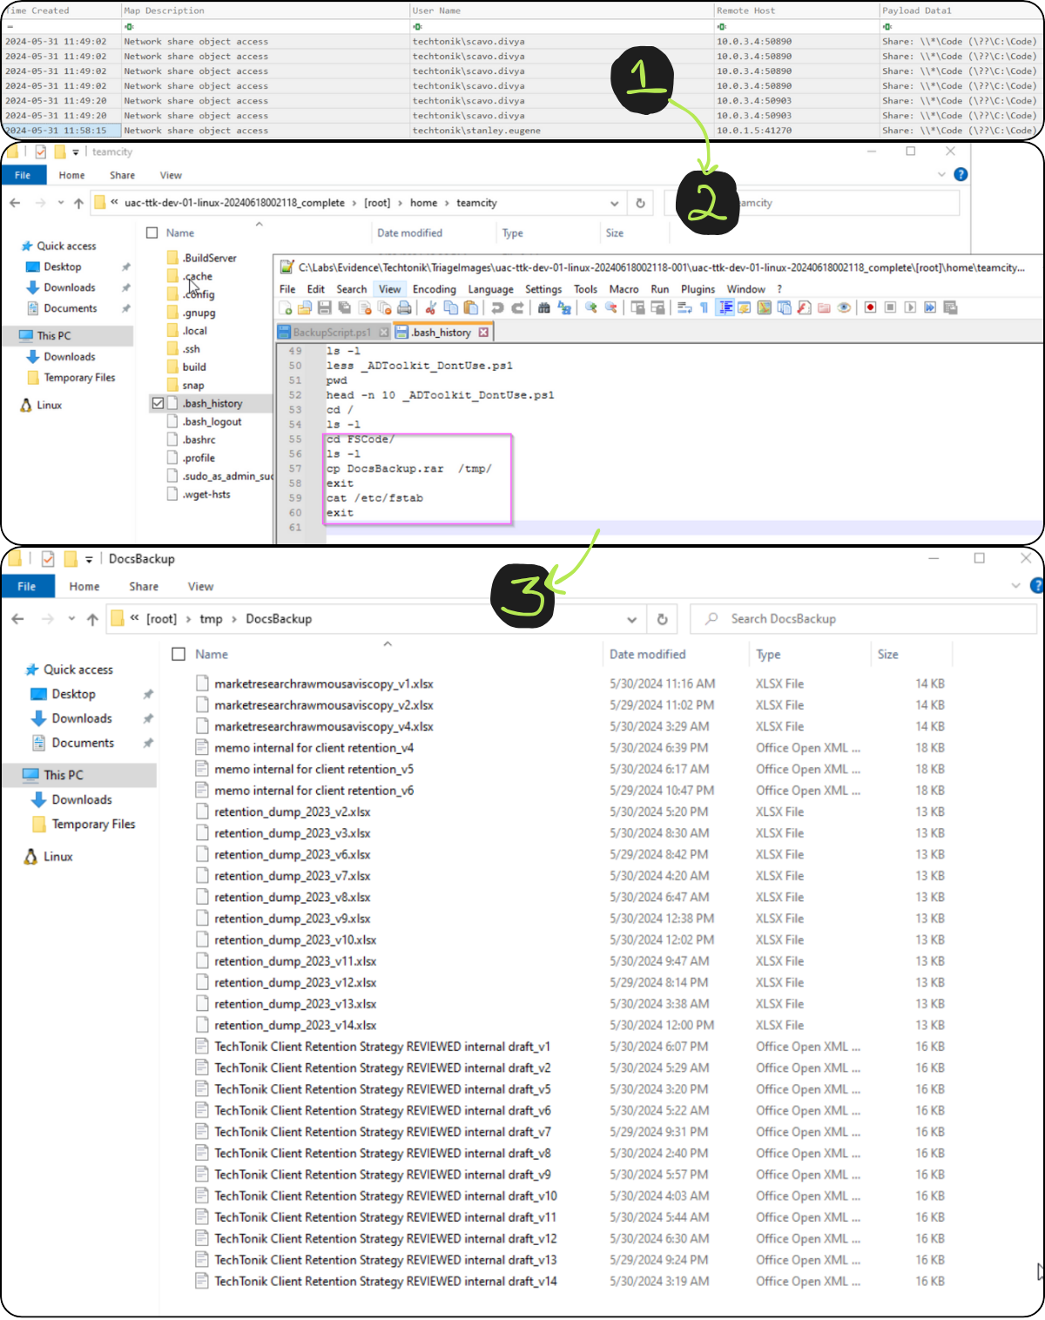
Task: Tick the select-all checkbox in DocsBackup list
Action: 179,654
